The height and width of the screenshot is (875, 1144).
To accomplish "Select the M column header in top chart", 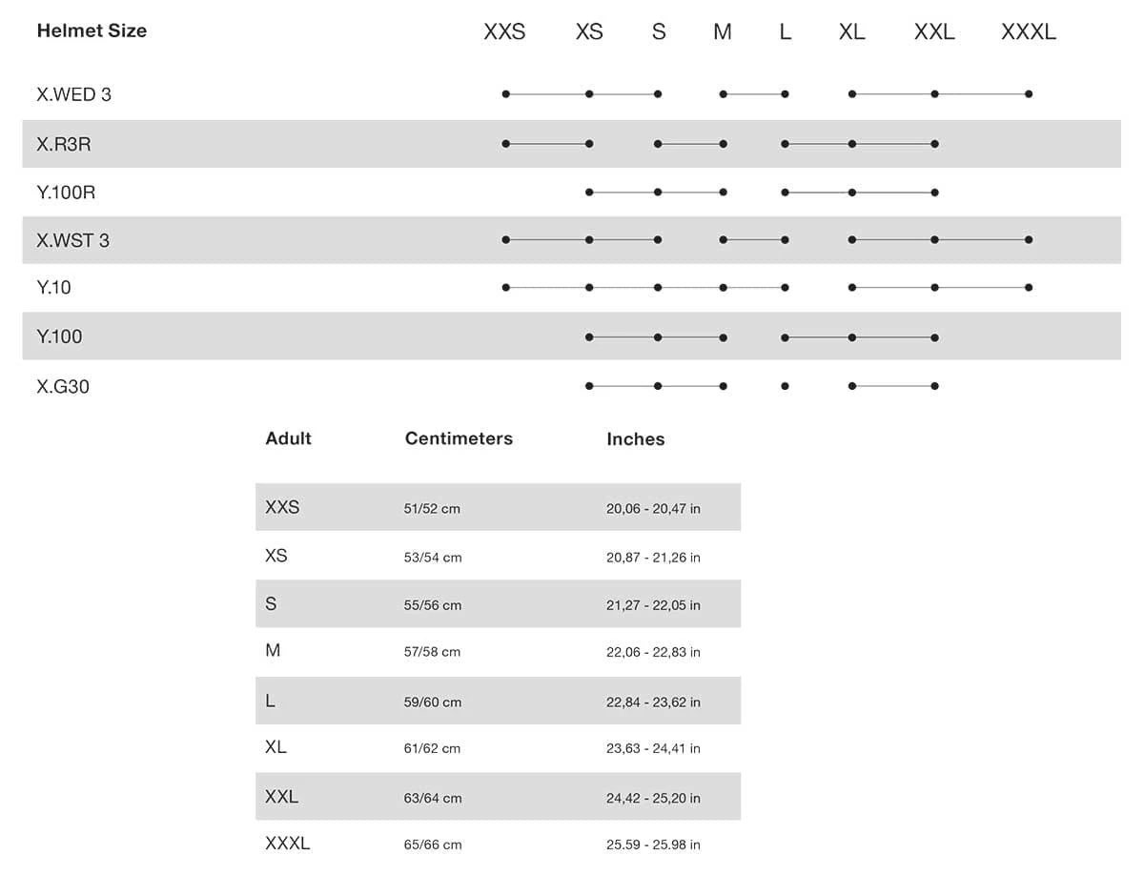I will click(x=723, y=31).
